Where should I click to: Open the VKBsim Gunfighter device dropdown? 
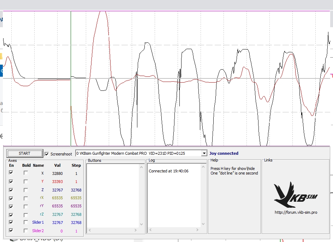coord(204,153)
